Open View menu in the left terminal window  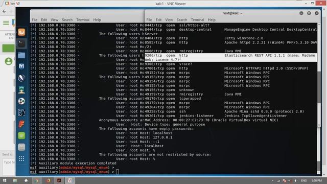pyautogui.click(x=54, y=20)
